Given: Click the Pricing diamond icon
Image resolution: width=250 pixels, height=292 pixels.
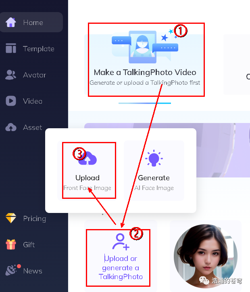Looking at the screenshot, I should click(x=11, y=218).
